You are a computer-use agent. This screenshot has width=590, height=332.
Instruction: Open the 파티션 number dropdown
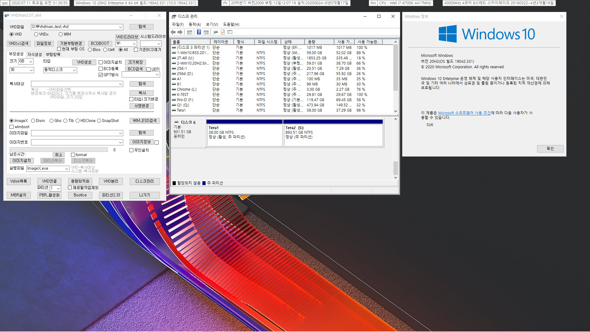pyautogui.click(x=58, y=188)
